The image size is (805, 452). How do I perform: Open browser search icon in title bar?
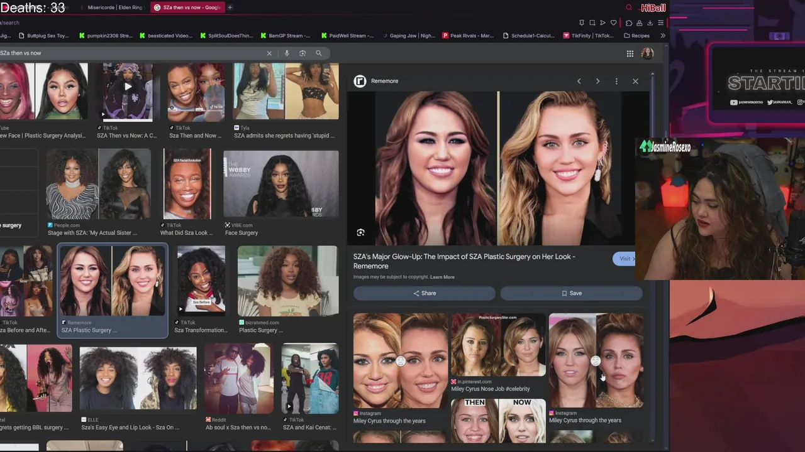[x=629, y=8]
